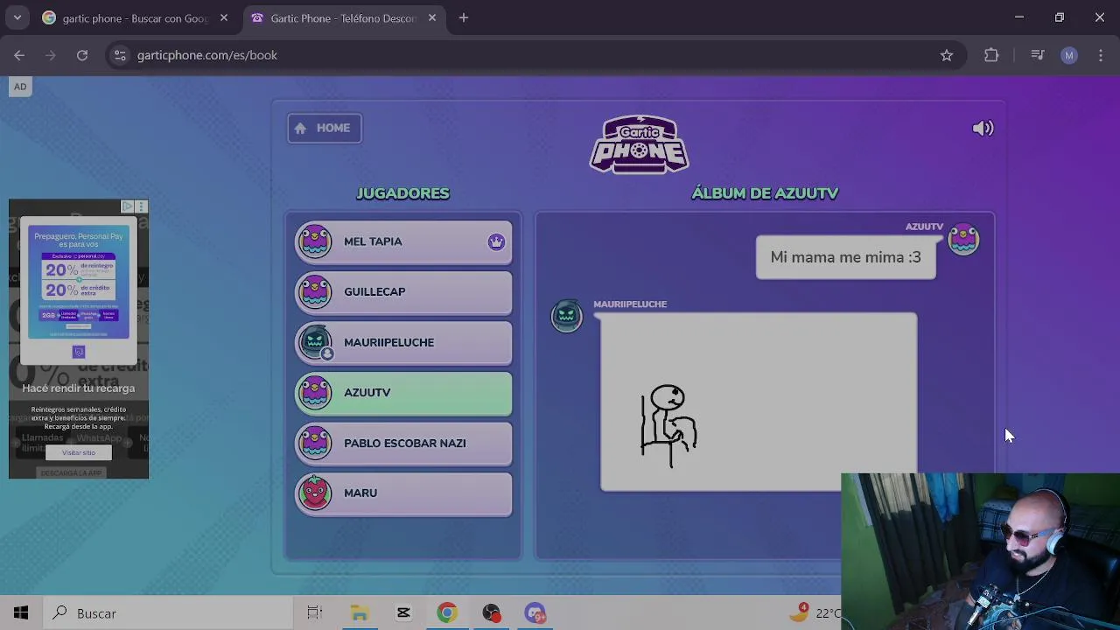Close the Gartic Phone tab

click(x=432, y=17)
